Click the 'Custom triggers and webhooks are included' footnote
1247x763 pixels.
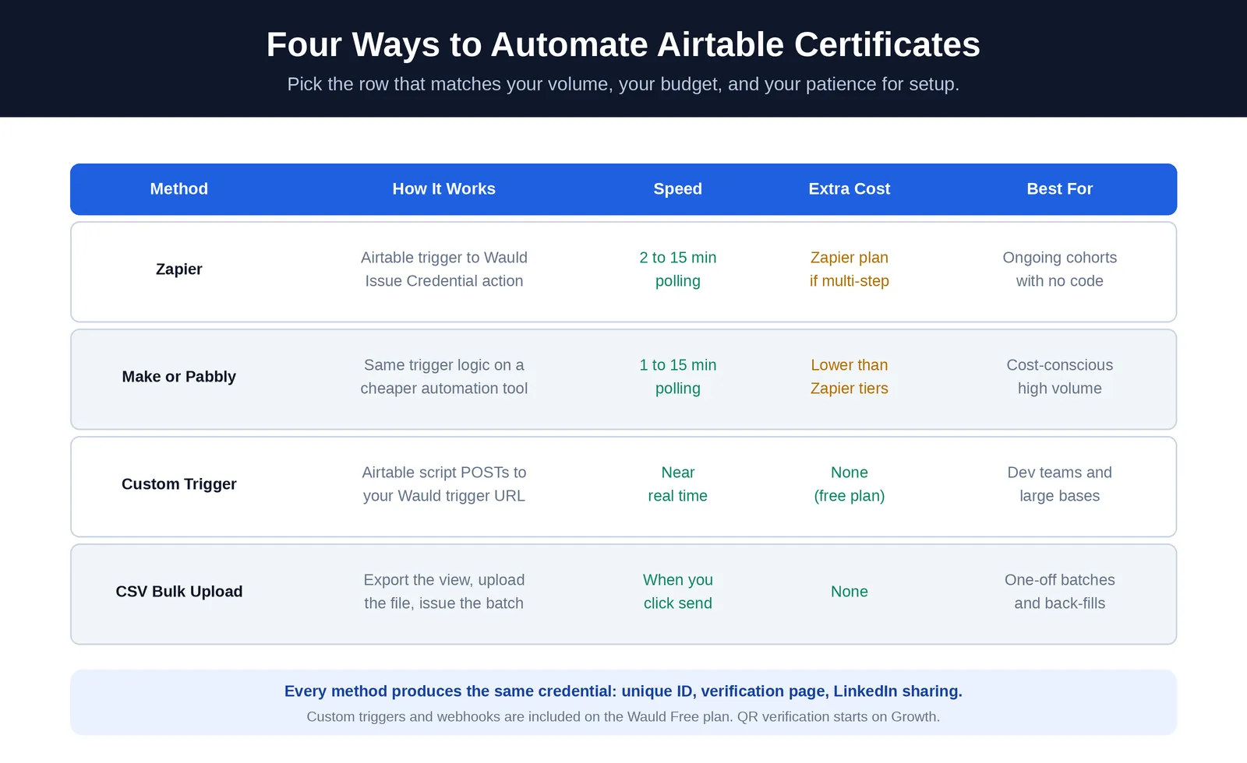click(623, 717)
